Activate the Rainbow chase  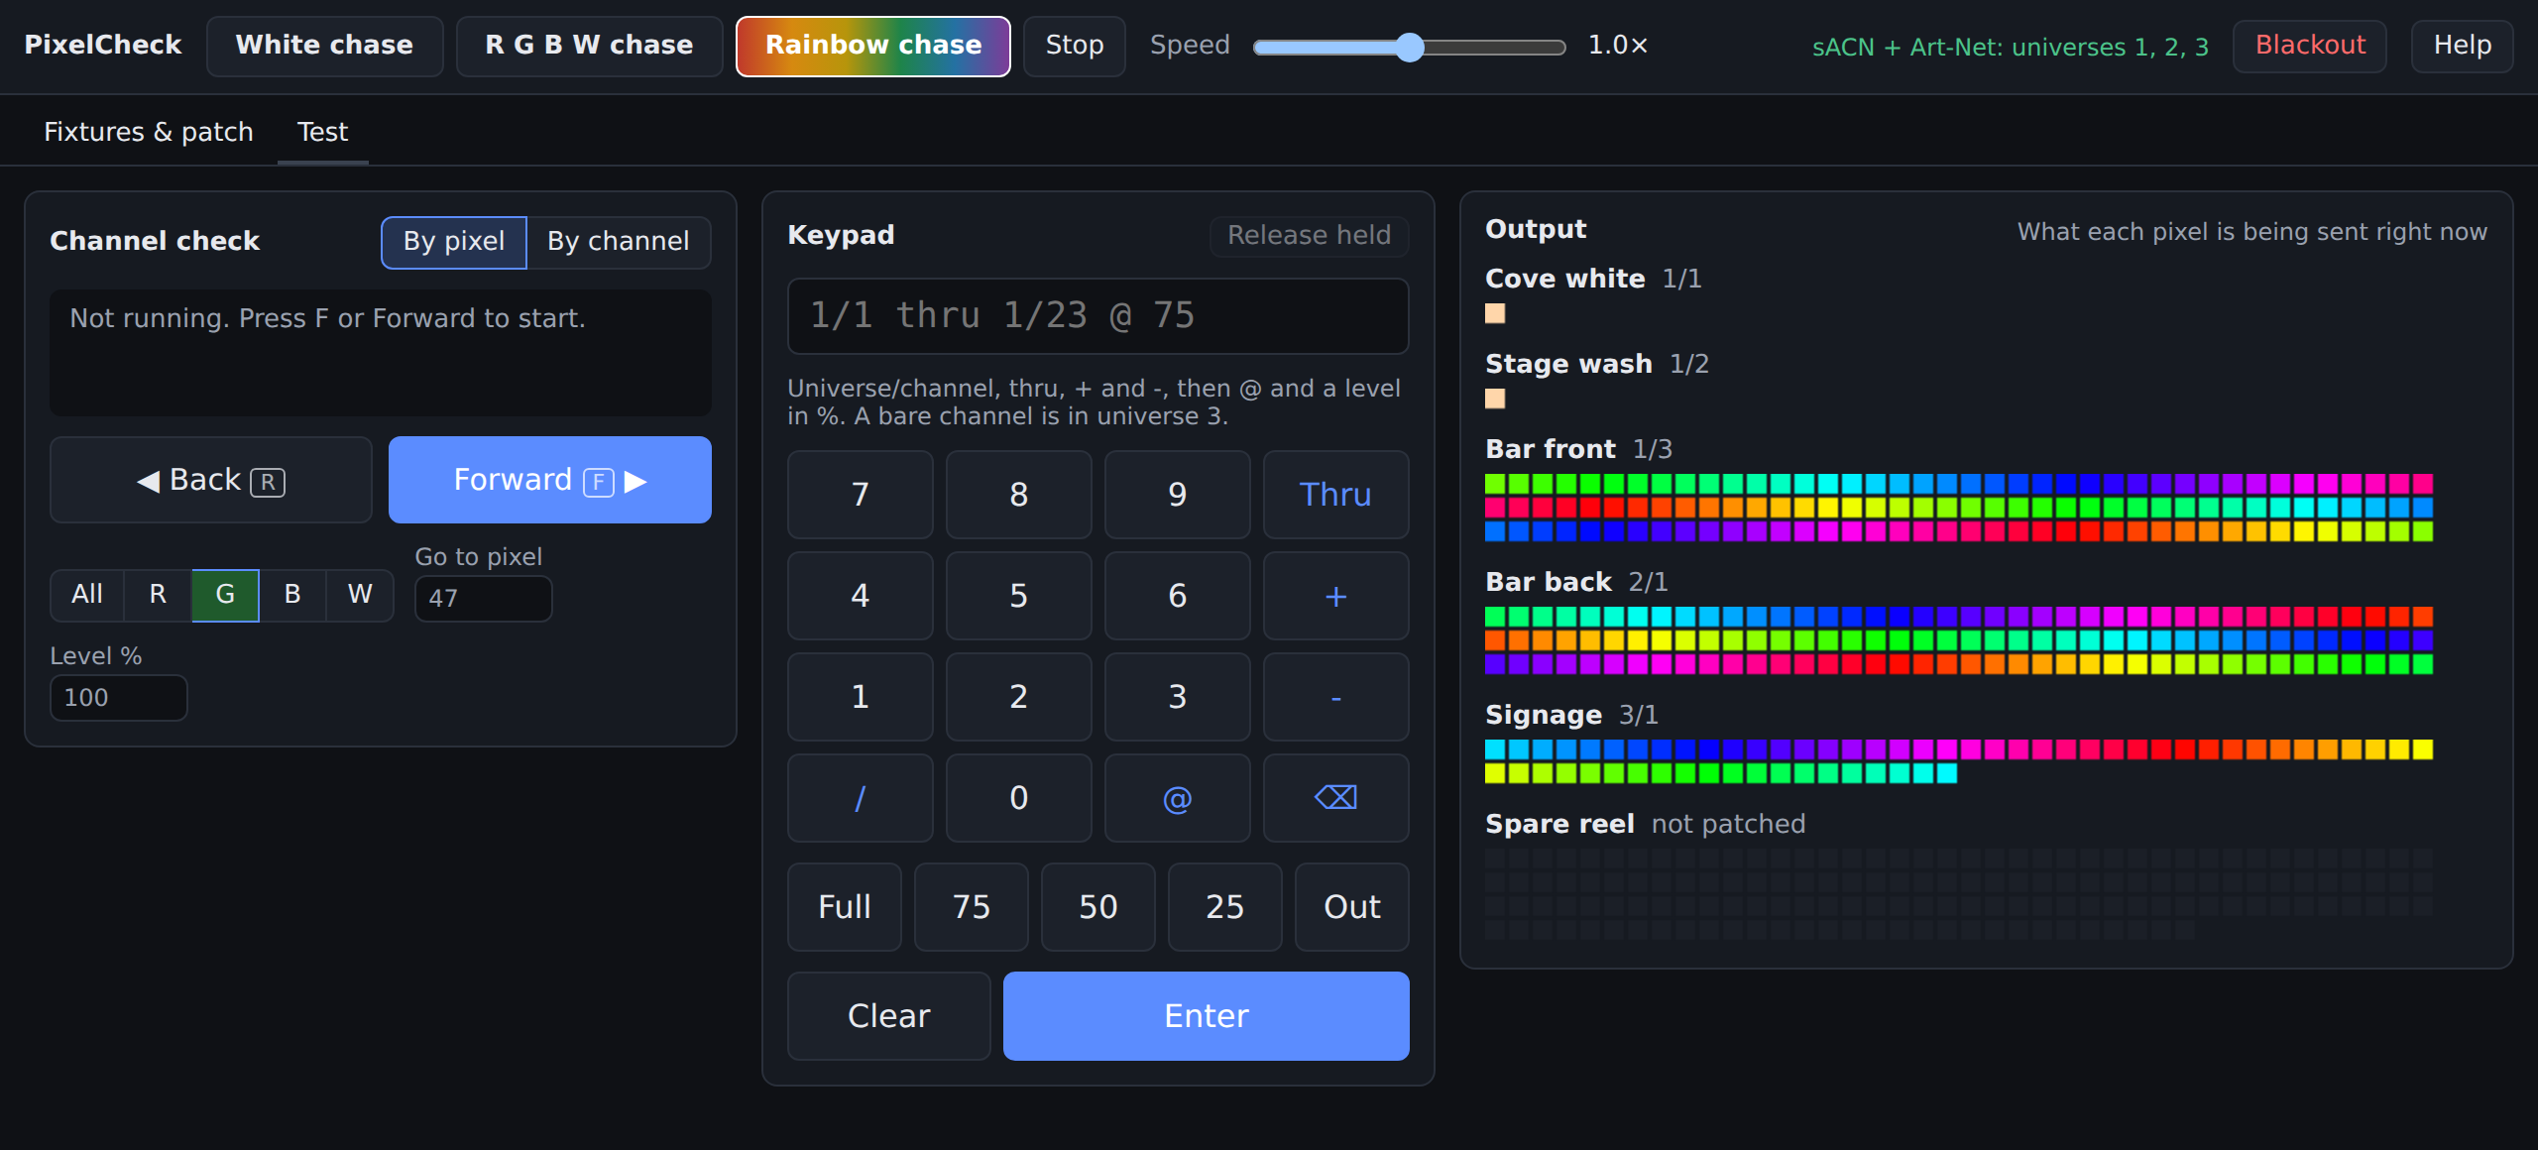tap(872, 46)
